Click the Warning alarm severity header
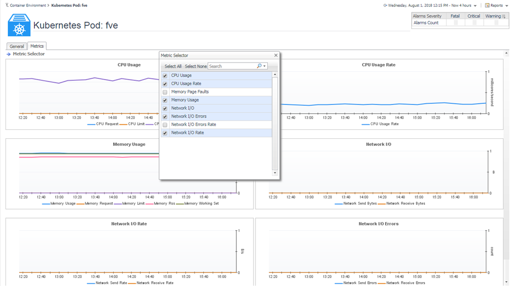The height and width of the screenshot is (286, 512). tap(493, 16)
